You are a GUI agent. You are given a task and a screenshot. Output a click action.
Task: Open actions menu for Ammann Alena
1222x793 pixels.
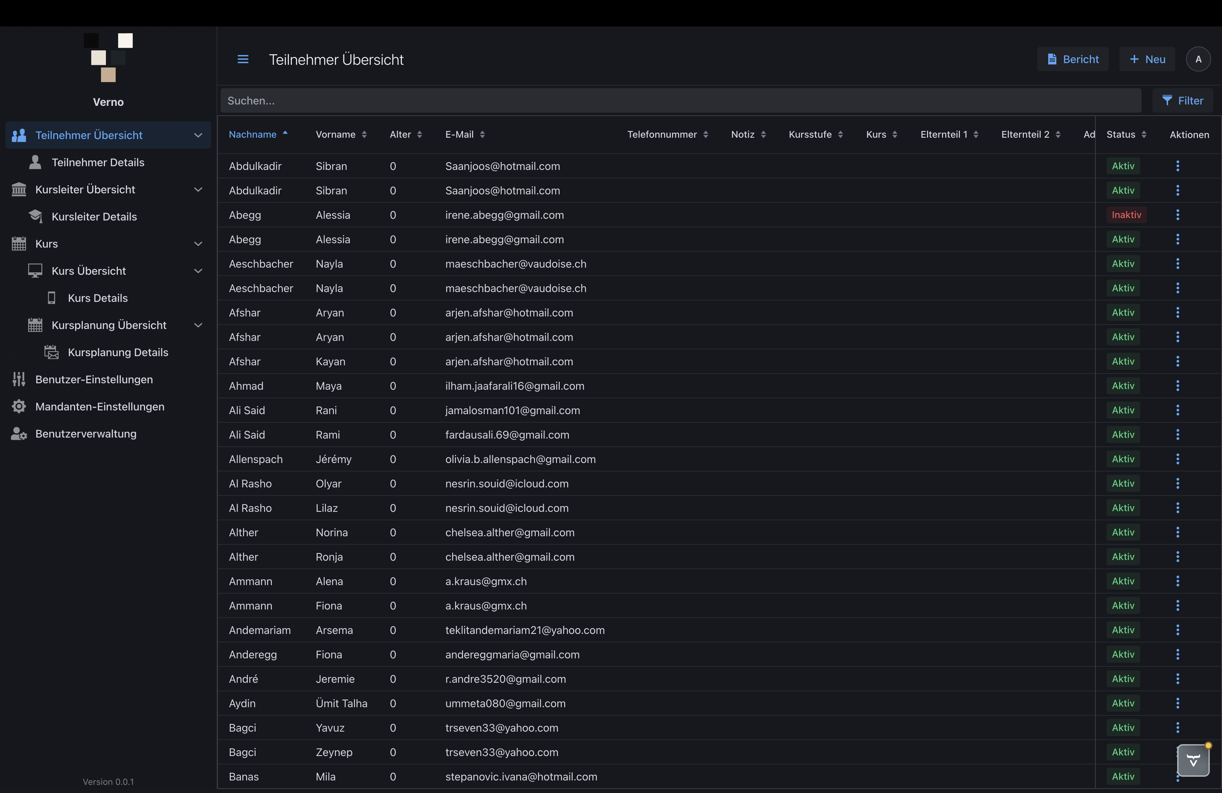click(1177, 581)
